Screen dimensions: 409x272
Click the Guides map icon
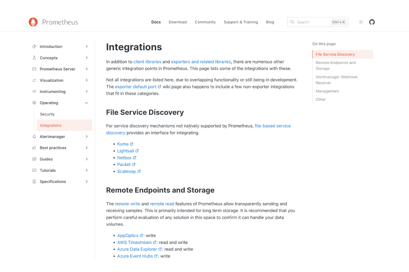point(34,159)
